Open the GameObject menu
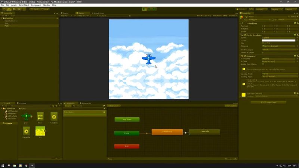 [x=24, y=5]
